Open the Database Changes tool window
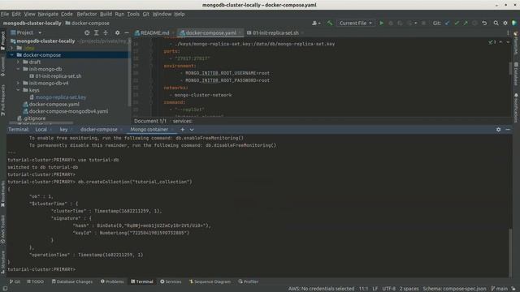 pos(72,281)
